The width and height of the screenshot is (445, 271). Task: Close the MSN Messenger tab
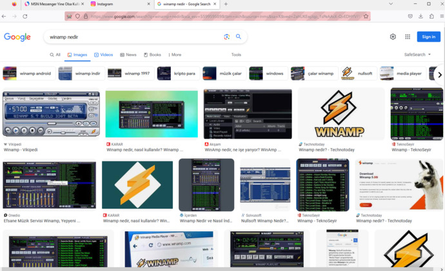click(x=83, y=4)
